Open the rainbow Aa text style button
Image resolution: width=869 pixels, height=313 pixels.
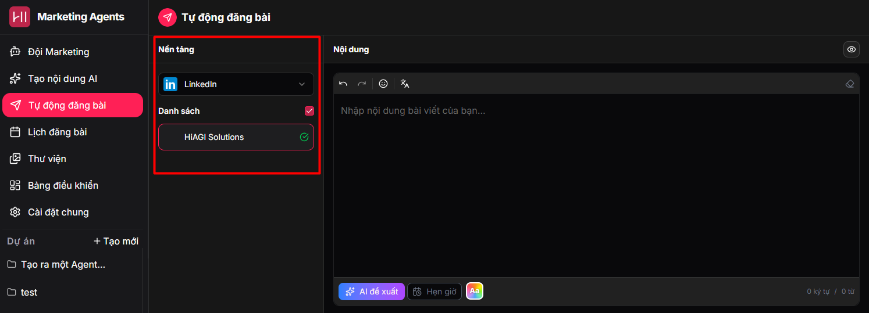point(475,291)
